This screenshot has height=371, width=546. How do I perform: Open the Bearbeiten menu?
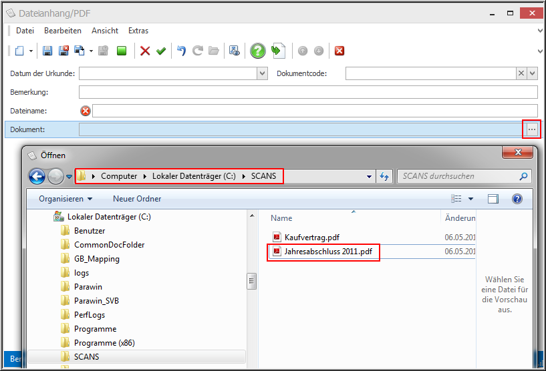(63, 31)
